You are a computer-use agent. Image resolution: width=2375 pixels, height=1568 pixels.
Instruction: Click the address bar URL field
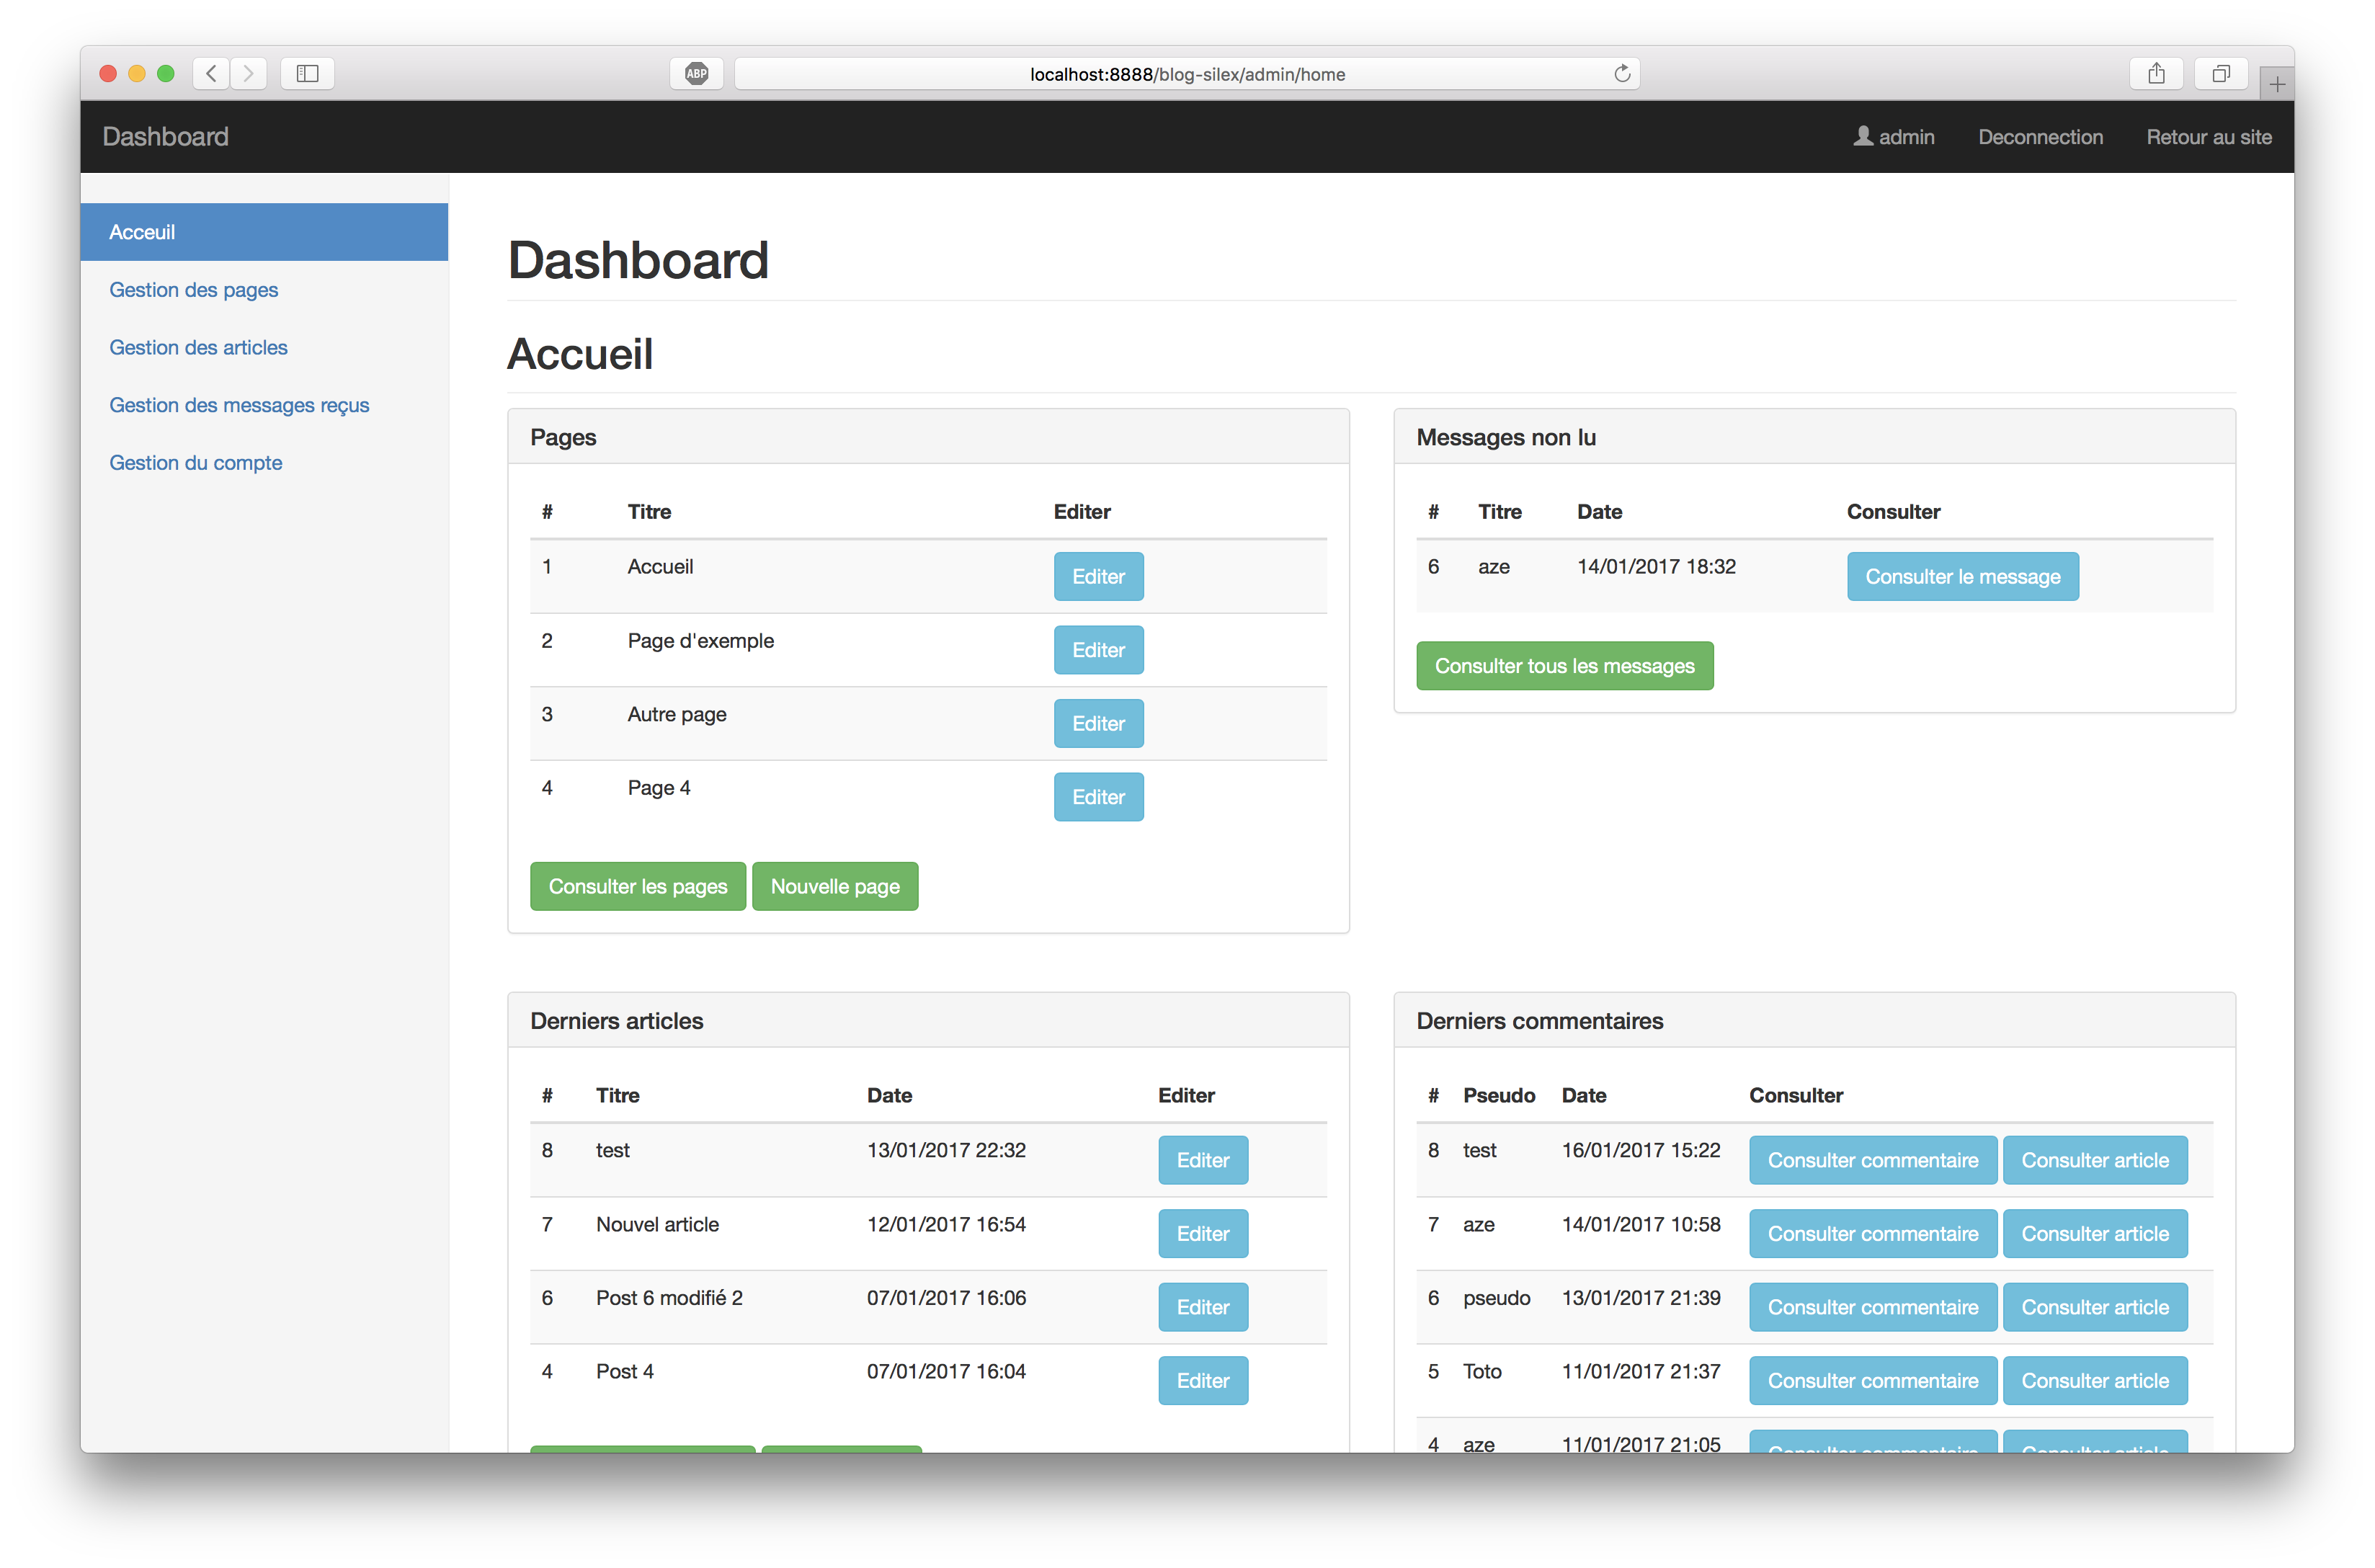1186,74
